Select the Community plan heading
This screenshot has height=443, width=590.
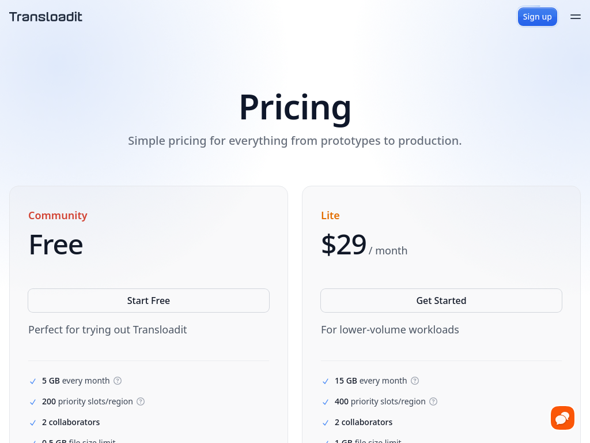pyautogui.click(x=58, y=216)
